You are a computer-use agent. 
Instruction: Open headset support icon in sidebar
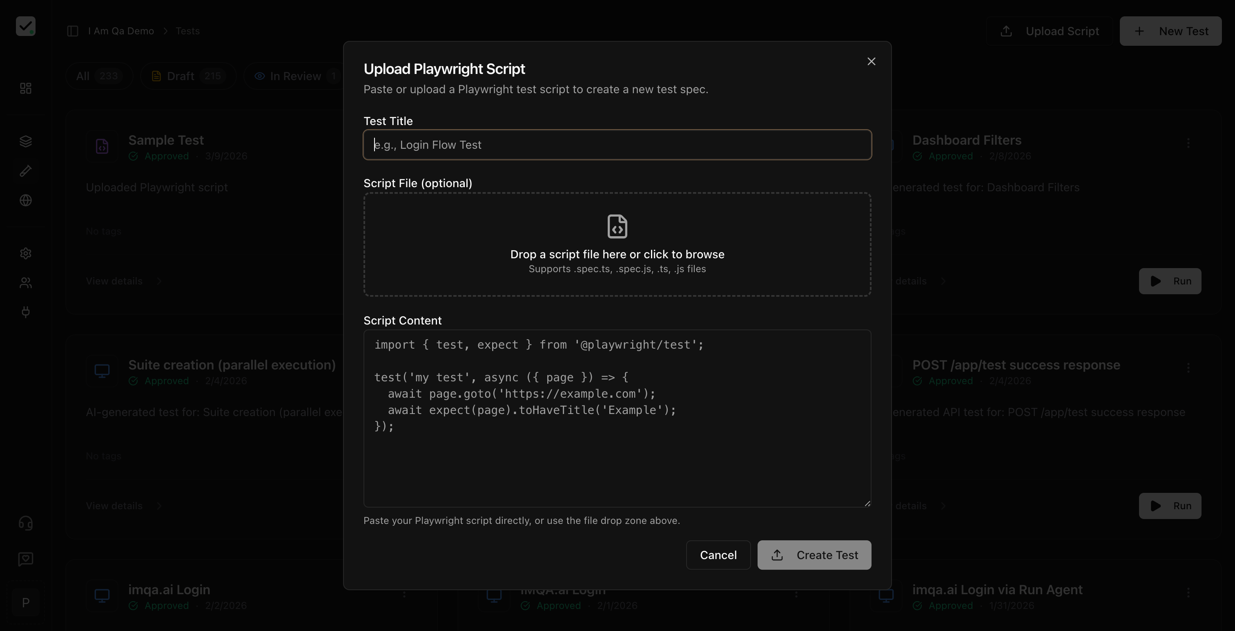(26, 523)
